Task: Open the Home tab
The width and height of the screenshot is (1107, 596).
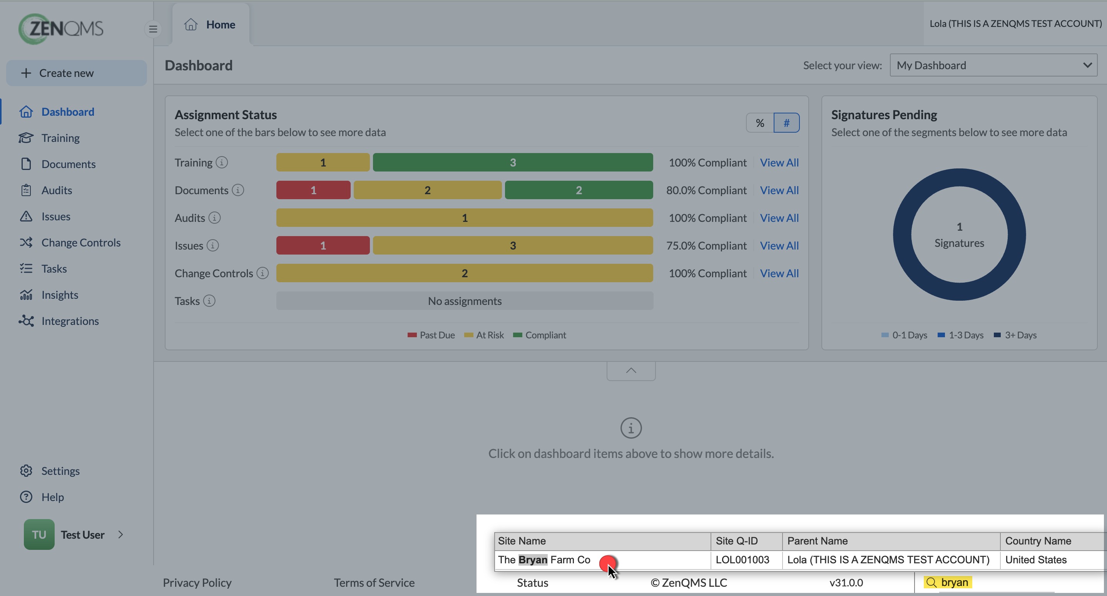Action: coord(211,25)
